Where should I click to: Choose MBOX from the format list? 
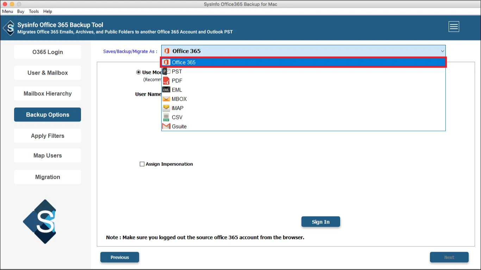[x=304, y=99]
